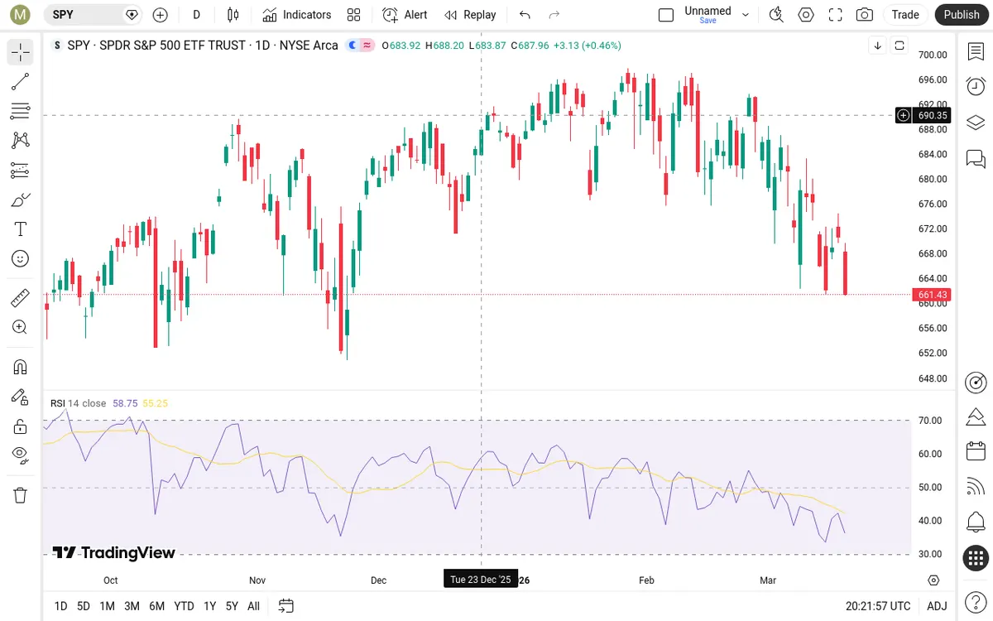The height and width of the screenshot is (621, 993).
Task: Open the user profile menu M
Action: pyautogui.click(x=21, y=14)
